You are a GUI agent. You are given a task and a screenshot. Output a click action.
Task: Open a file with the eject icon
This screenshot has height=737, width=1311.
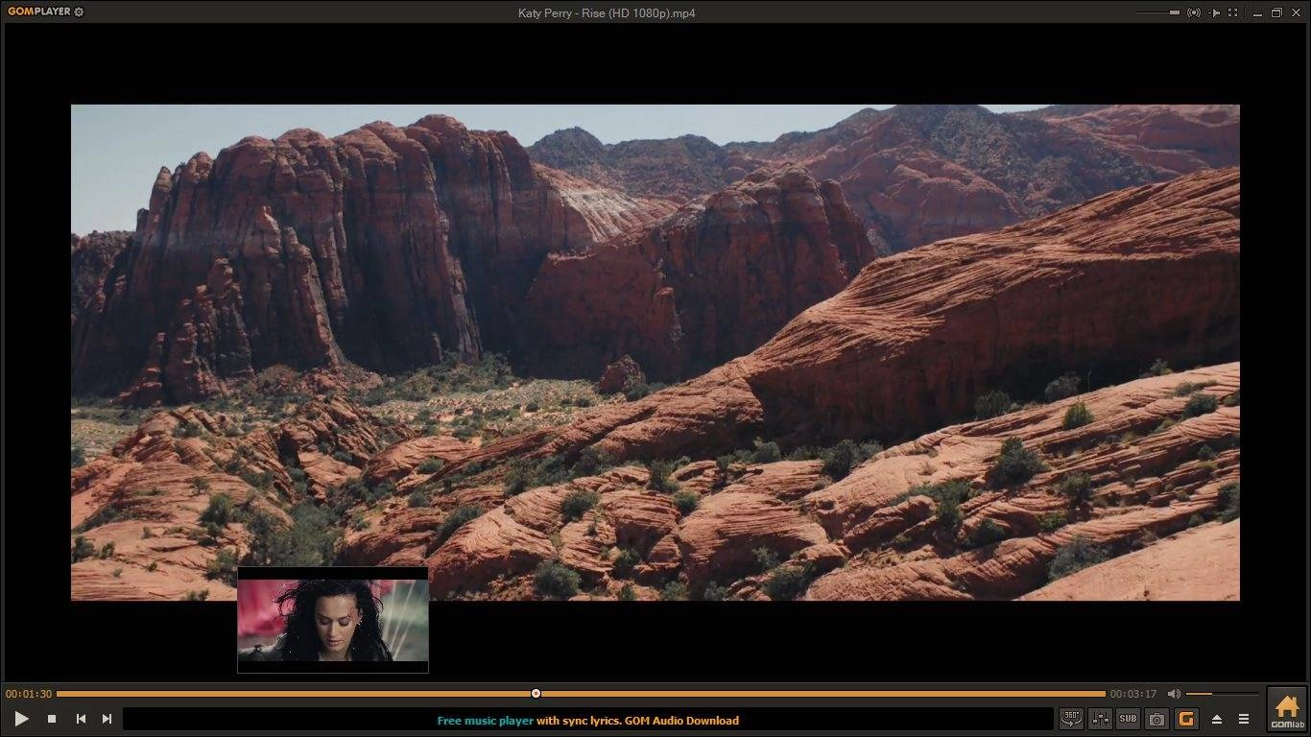pos(1217,719)
